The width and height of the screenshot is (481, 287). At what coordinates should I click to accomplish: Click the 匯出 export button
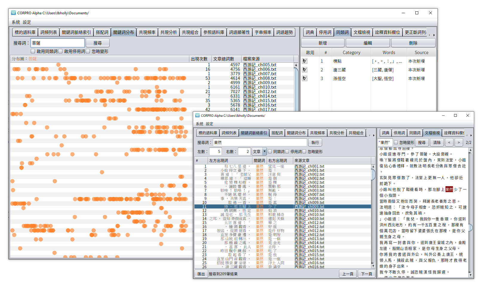tap(201, 274)
